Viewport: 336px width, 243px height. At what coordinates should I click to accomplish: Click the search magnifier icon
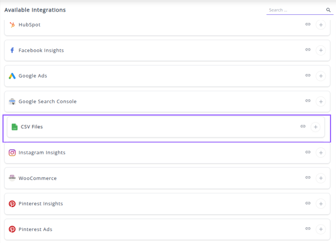coord(329,10)
